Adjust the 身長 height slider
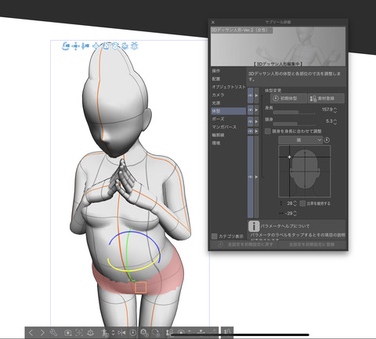Screen dimensions: 376x339 coord(295,112)
